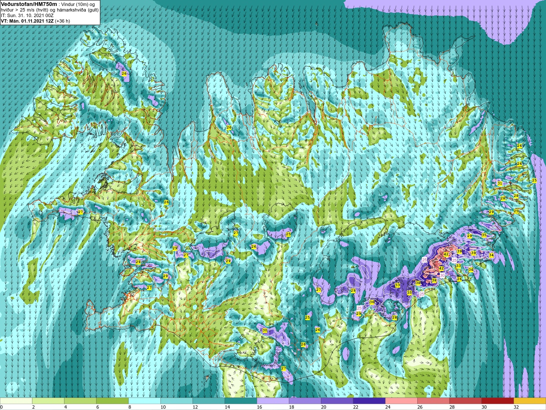Screen dimensions: 546x410
Task: Click the 16–18 m/s light lavender legend swatch
Action: [x=273, y=401]
